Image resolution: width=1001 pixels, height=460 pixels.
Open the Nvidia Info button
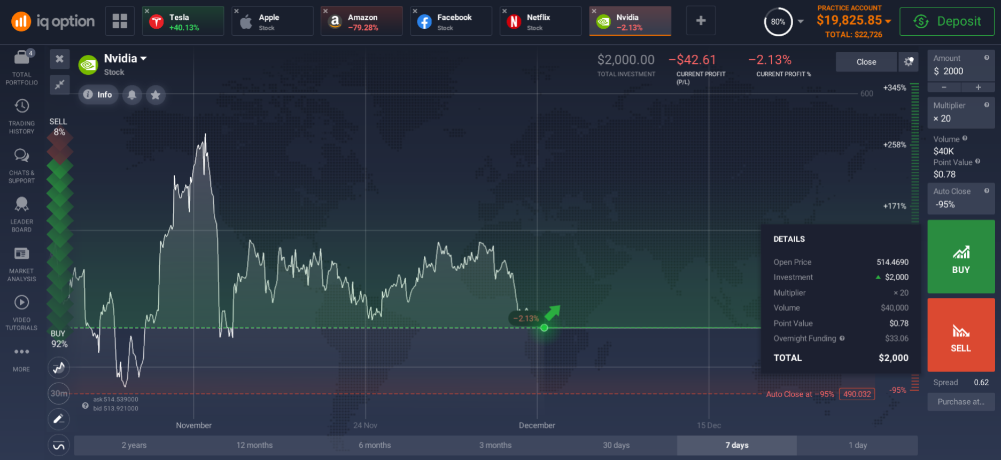(x=98, y=94)
